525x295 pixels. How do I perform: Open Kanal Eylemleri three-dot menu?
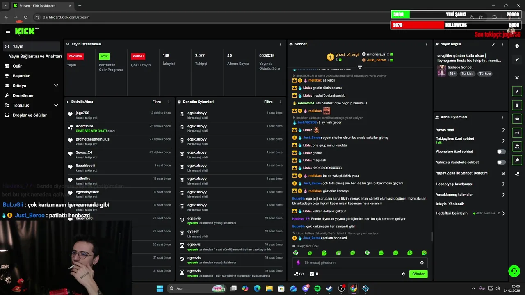(502, 117)
